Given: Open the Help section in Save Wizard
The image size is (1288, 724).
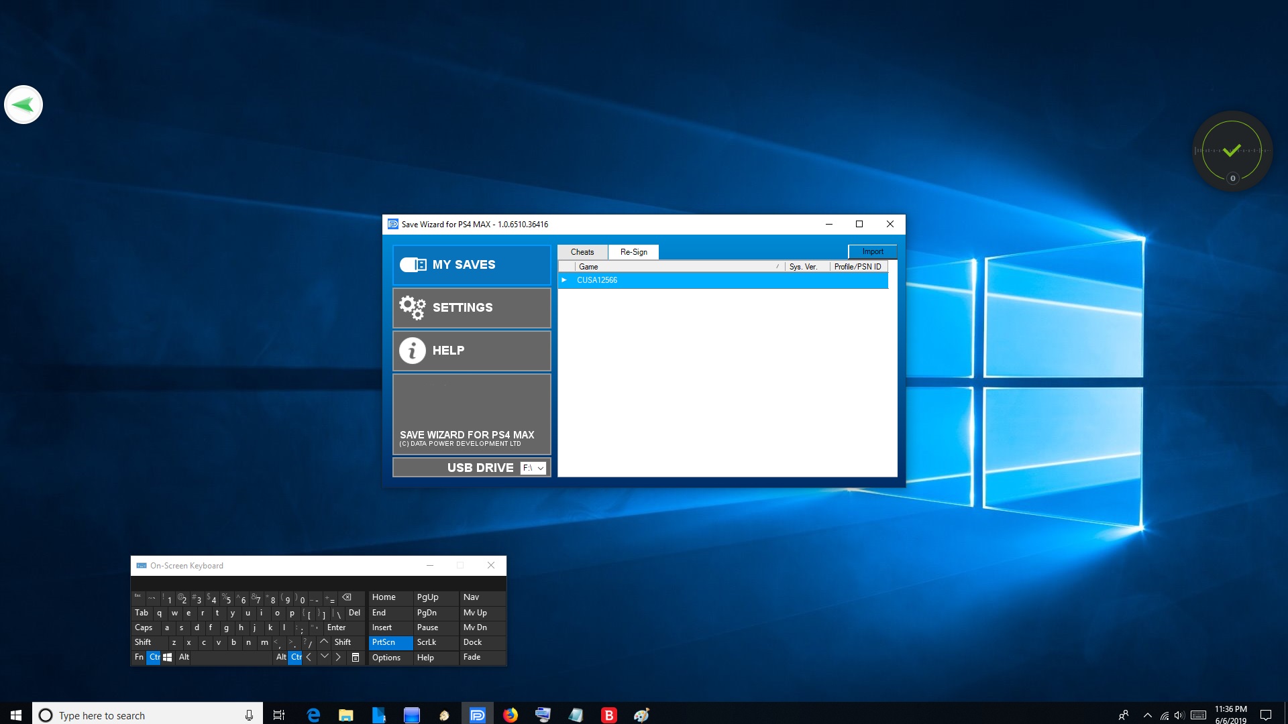Looking at the screenshot, I should tap(472, 351).
